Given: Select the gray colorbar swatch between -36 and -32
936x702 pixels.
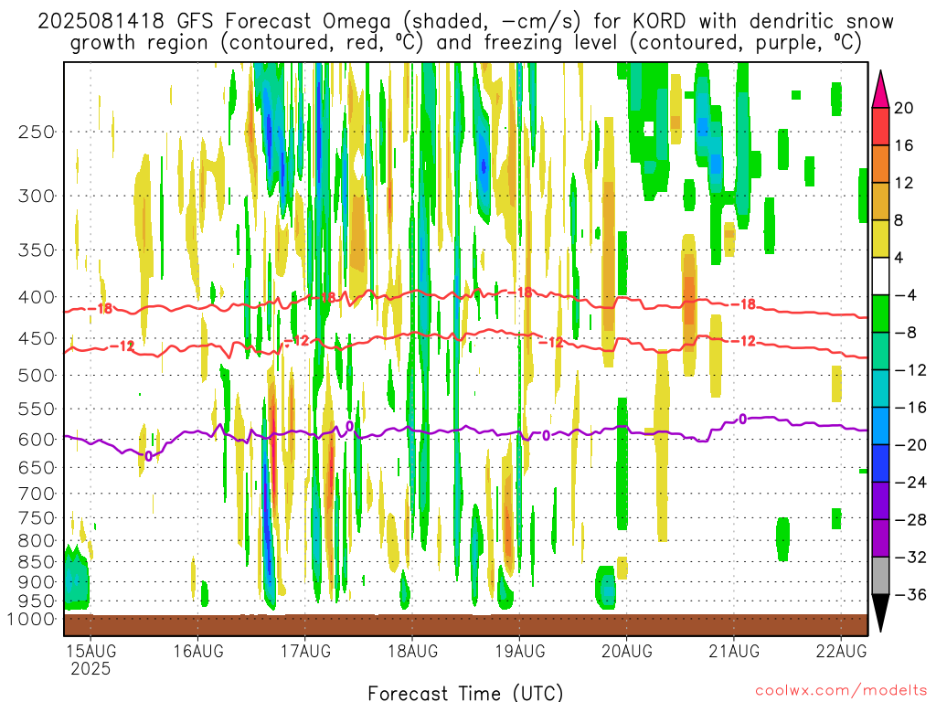Looking at the screenshot, I should point(880,576).
